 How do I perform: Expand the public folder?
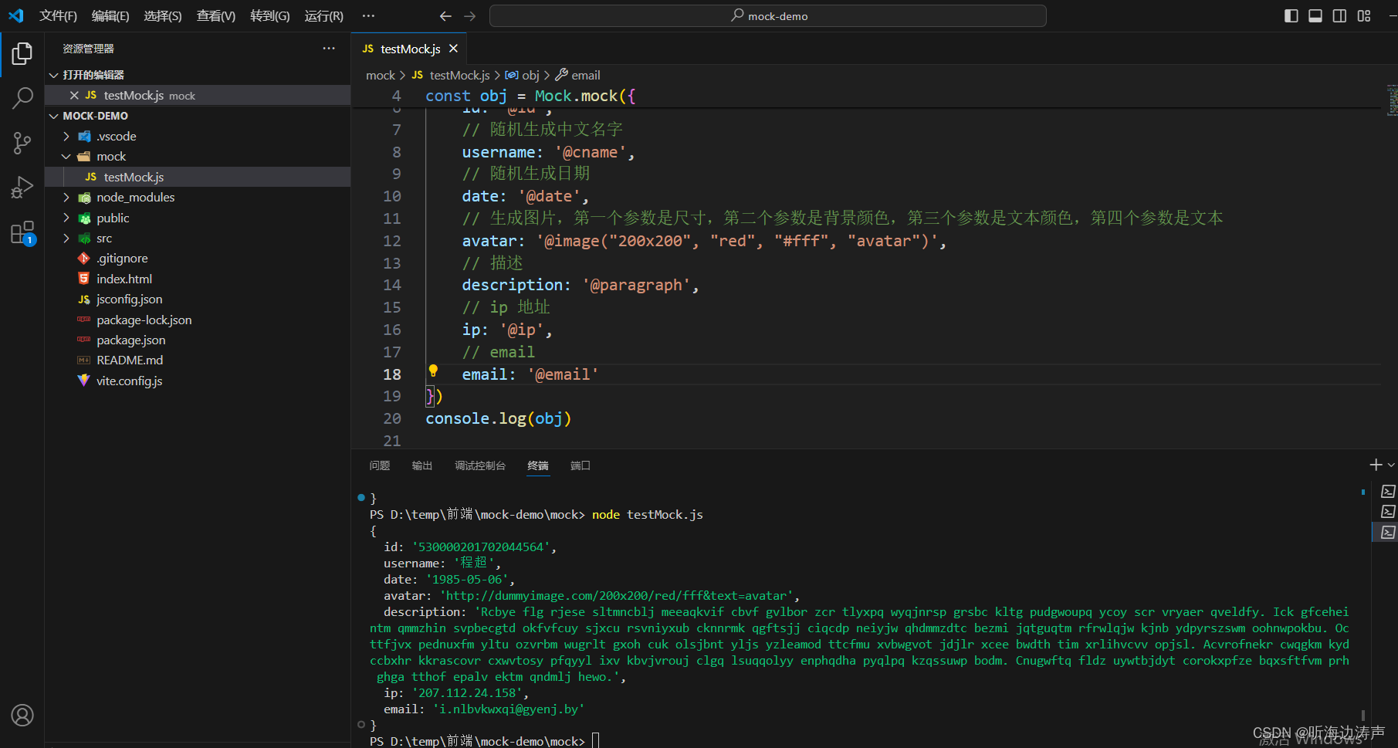click(x=66, y=218)
